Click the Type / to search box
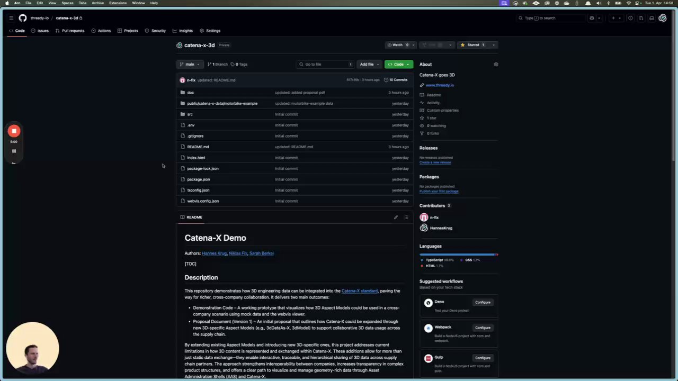678x381 pixels. click(x=551, y=18)
